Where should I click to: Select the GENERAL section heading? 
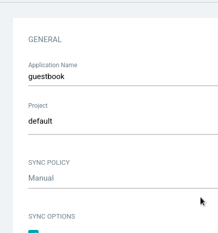[x=45, y=40]
